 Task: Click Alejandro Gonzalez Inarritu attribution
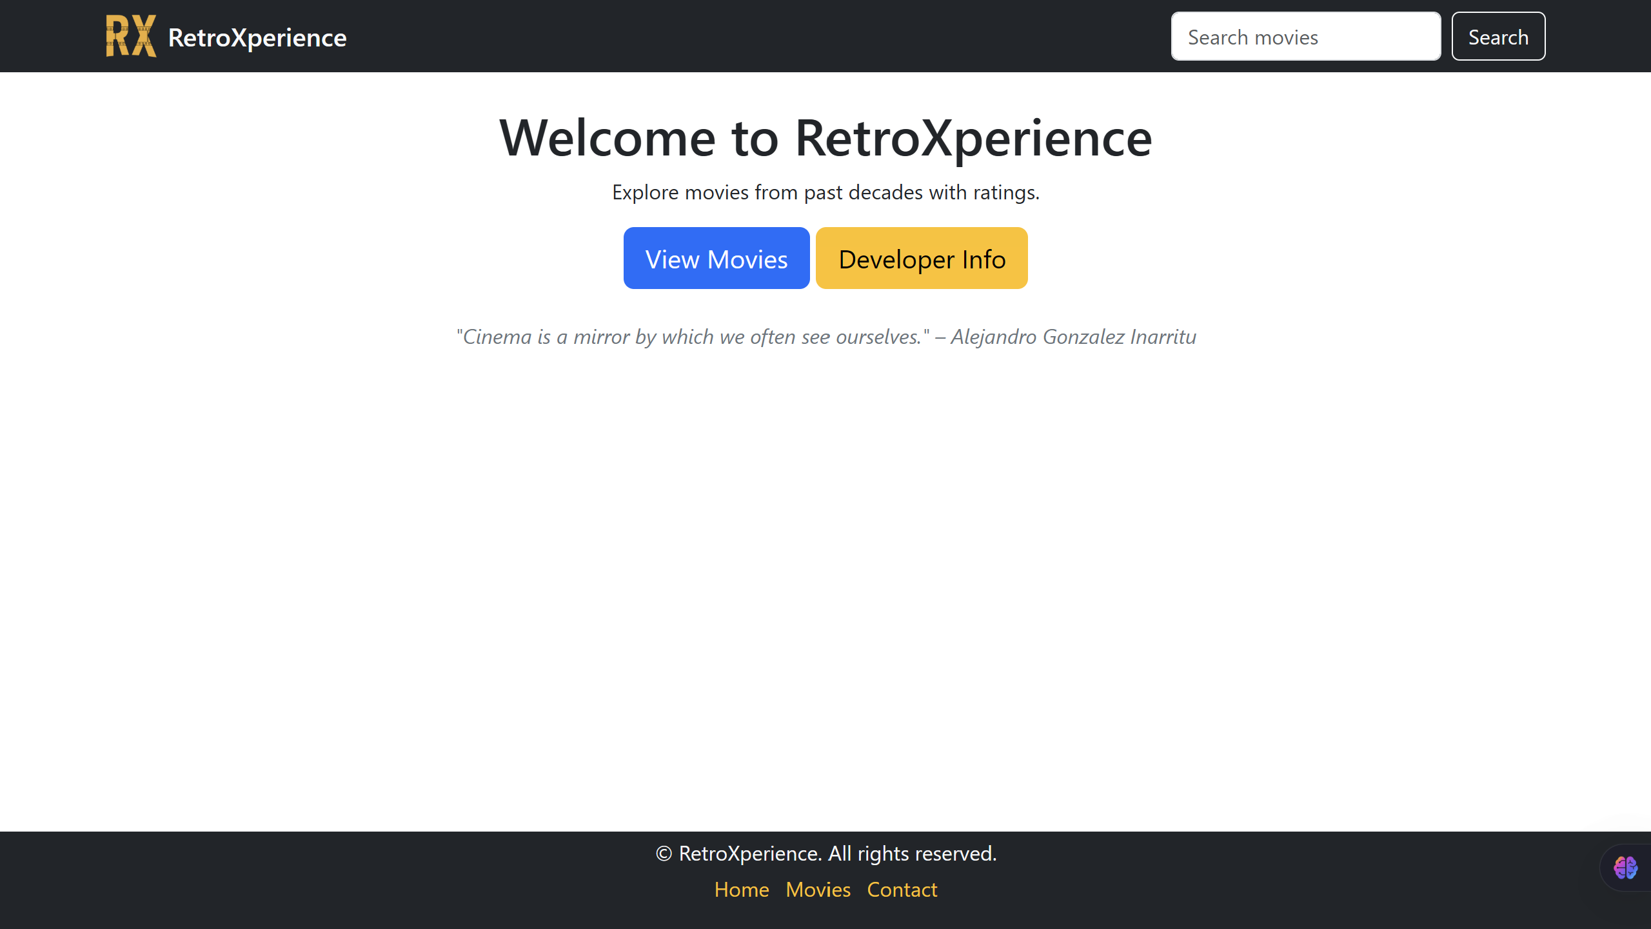click(1073, 337)
